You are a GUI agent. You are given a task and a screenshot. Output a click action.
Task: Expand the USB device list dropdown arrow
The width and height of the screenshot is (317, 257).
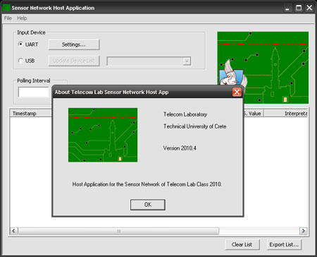pyautogui.click(x=187, y=61)
